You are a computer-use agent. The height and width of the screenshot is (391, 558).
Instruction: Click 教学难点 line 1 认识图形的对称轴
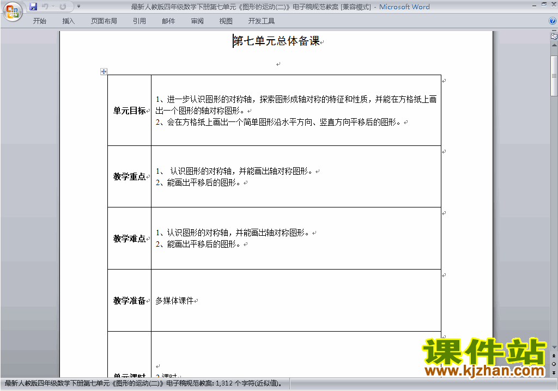[232, 233]
